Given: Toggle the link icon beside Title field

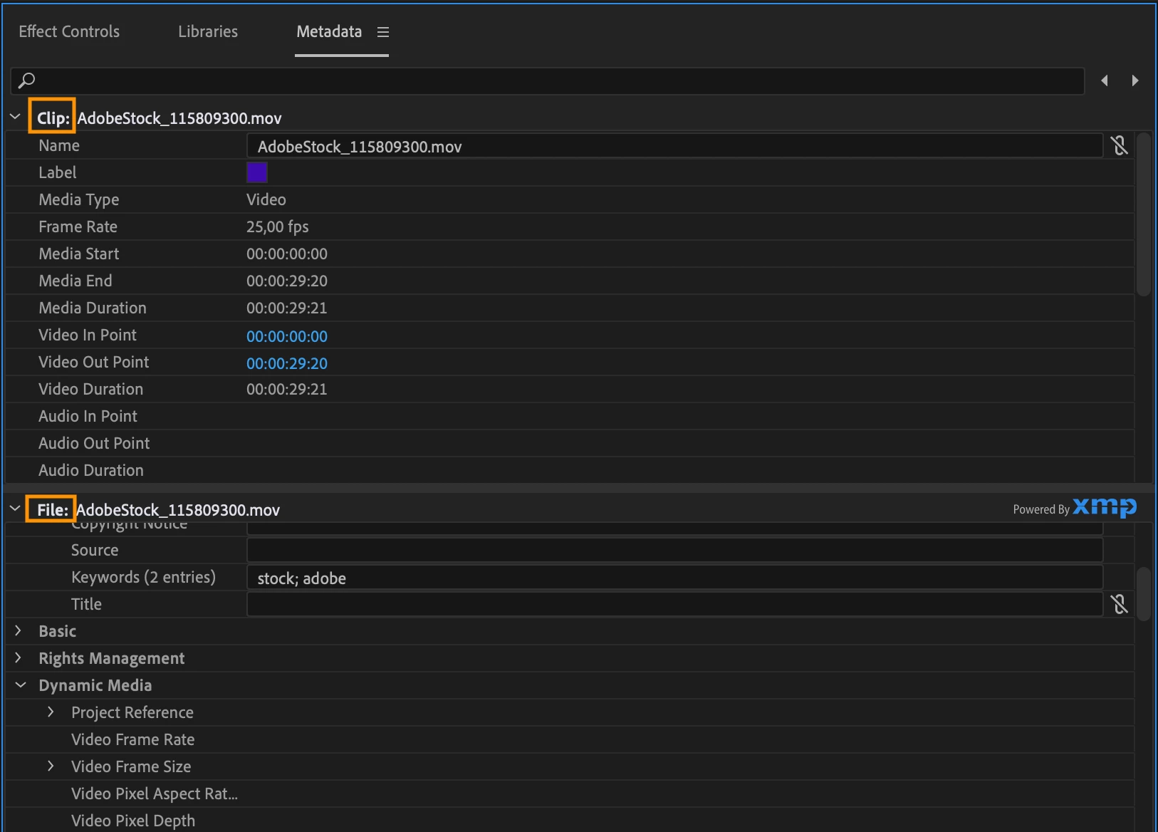Looking at the screenshot, I should click(1120, 604).
